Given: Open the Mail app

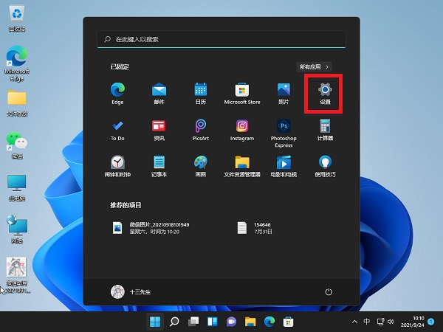Looking at the screenshot, I should coord(159,91).
